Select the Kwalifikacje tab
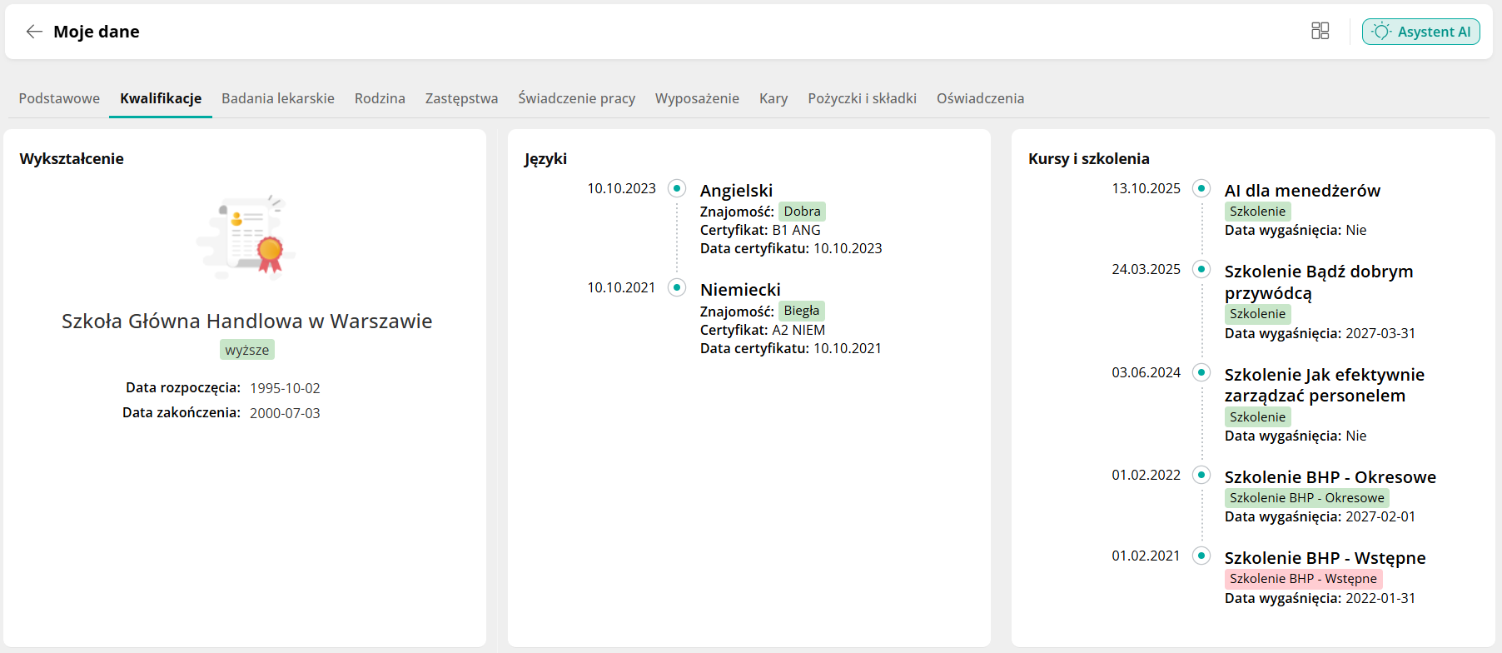The height and width of the screenshot is (653, 1502). 161,98
